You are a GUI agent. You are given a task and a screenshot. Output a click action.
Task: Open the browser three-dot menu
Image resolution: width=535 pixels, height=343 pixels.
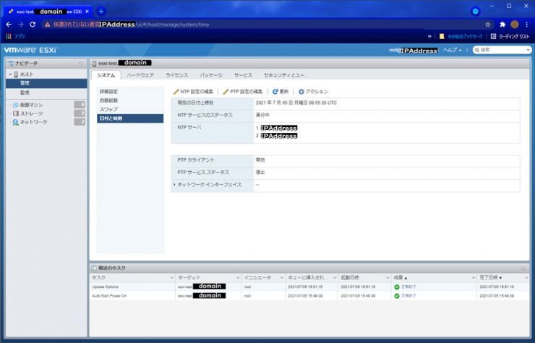click(x=527, y=25)
